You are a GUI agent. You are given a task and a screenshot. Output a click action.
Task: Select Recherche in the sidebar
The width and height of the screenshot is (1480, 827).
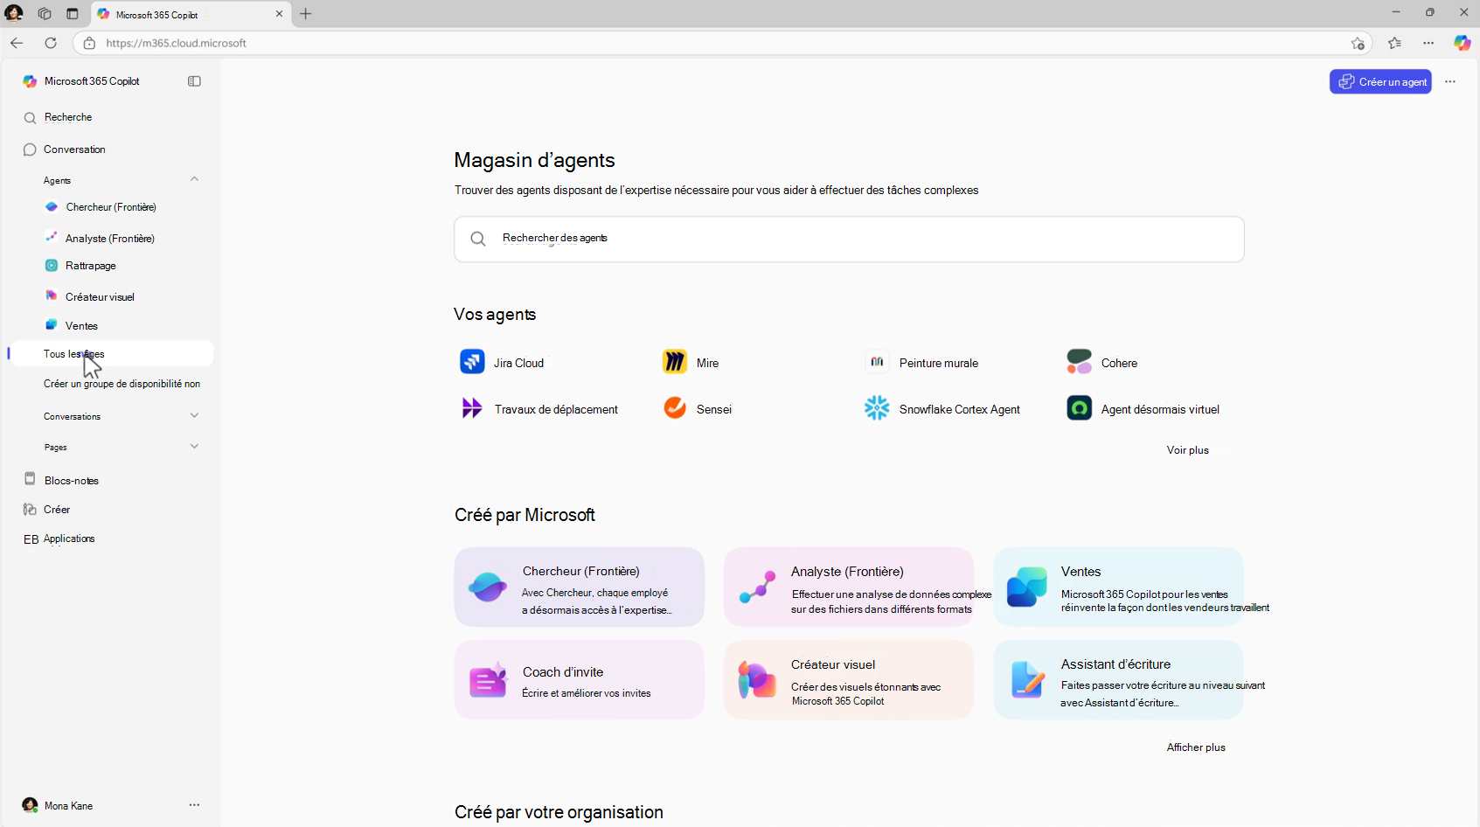[x=68, y=117]
